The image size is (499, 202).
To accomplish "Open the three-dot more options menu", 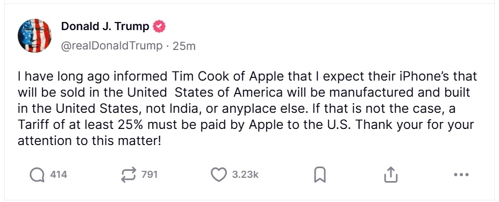I will click(x=461, y=175).
